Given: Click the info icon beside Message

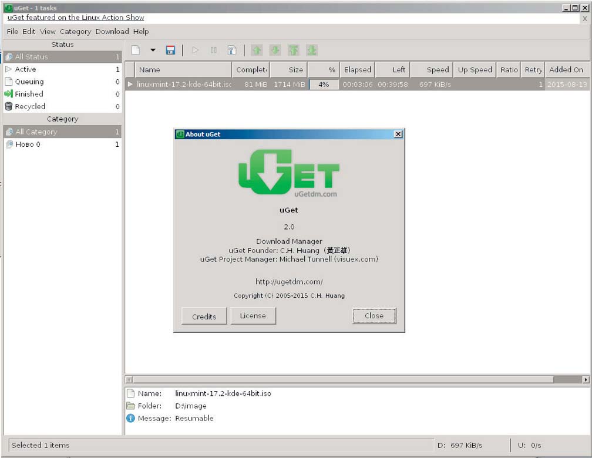Looking at the screenshot, I should click(x=130, y=418).
